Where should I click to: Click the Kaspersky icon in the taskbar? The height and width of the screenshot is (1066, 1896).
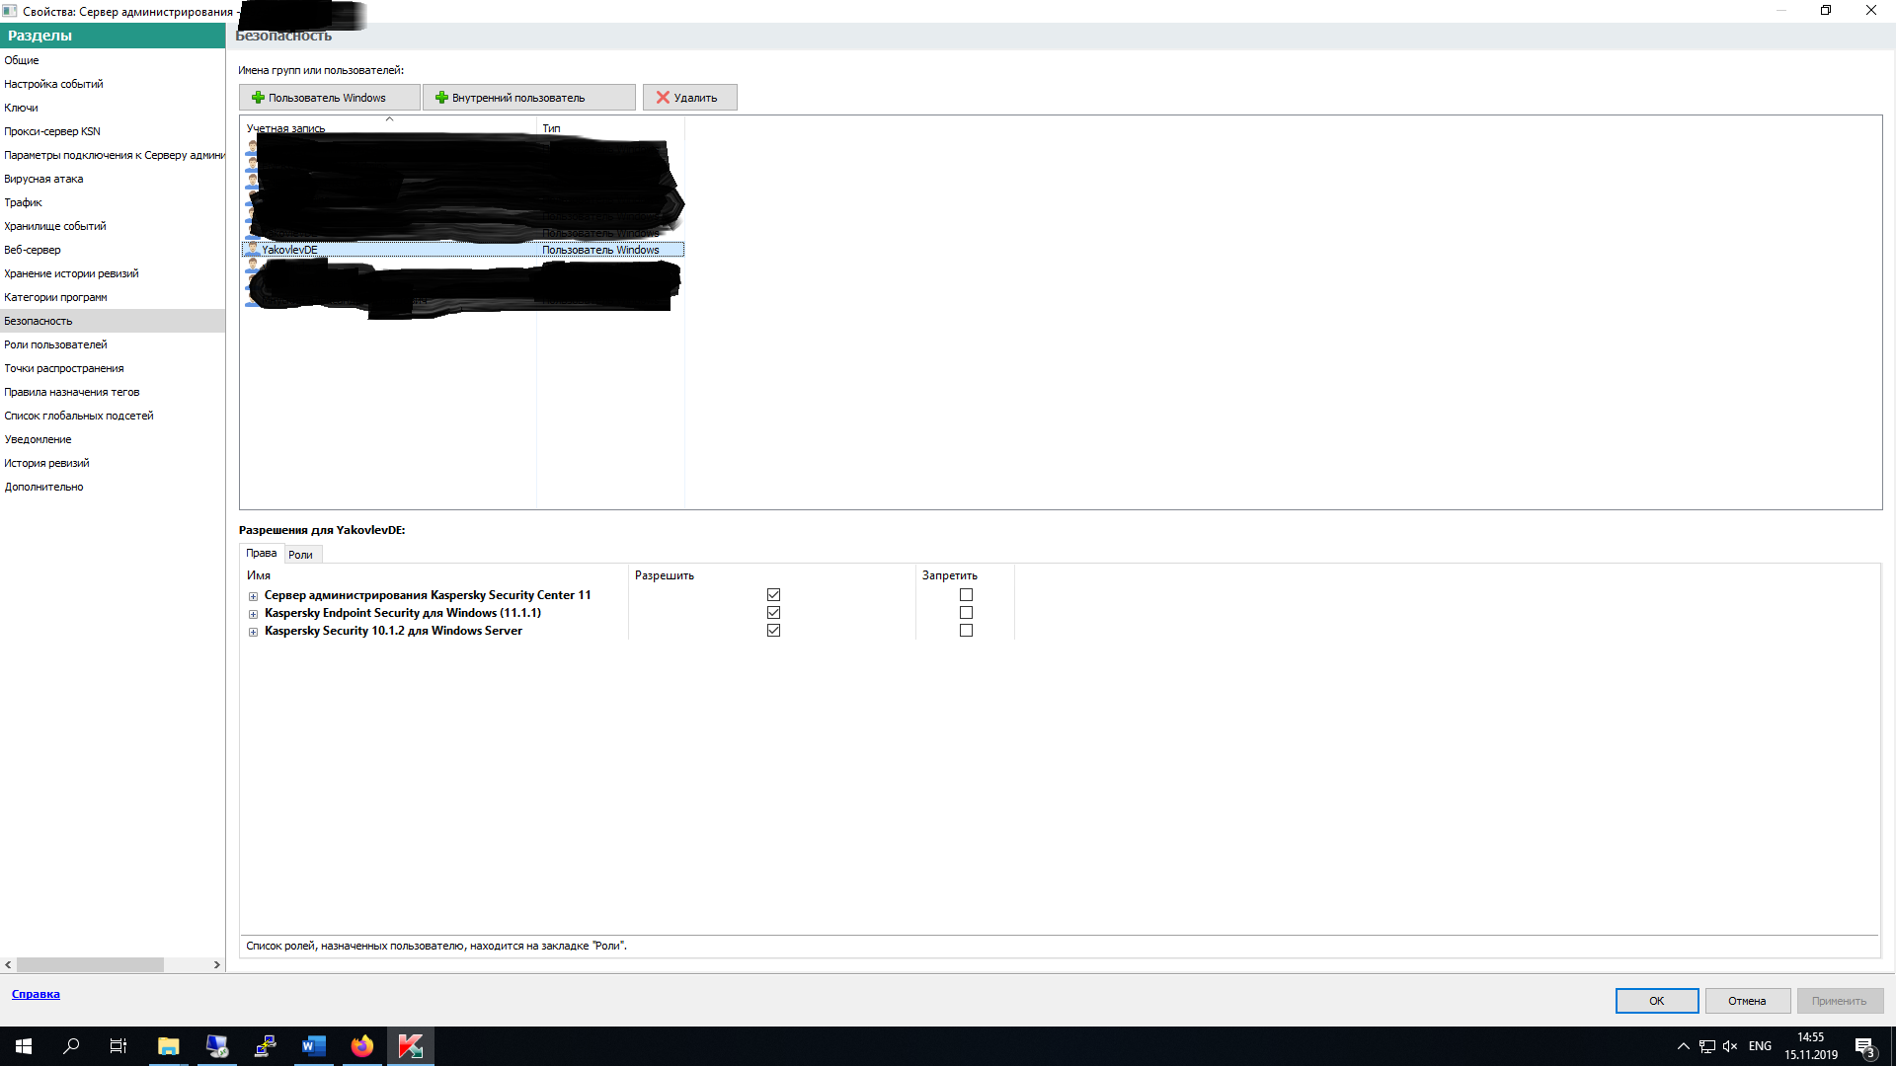click(x=410, y=1046)
